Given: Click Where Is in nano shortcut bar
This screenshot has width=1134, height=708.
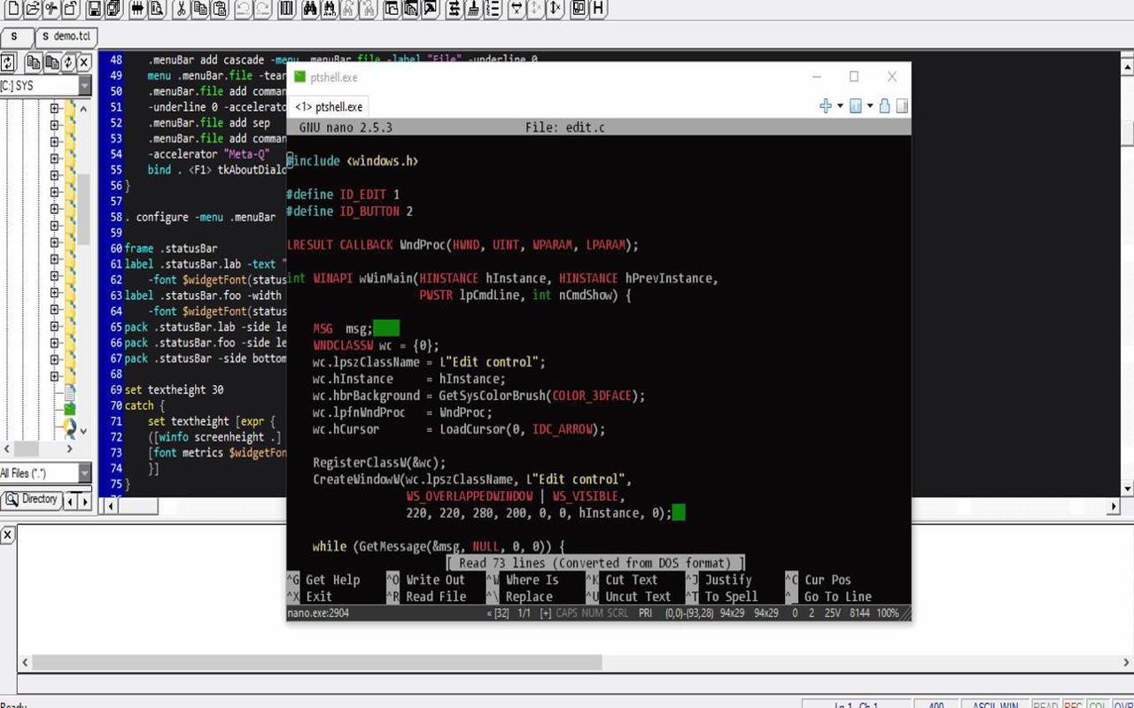Looking at the screenshot, I should (x=532, y=580).
